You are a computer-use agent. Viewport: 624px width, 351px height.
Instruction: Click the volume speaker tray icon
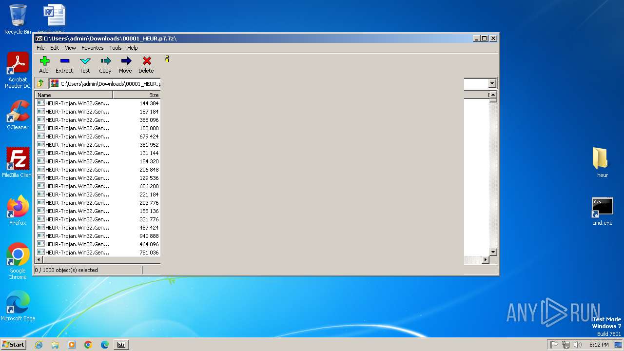click(578, 345)
